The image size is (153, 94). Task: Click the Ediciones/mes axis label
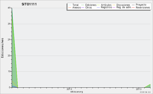[2, 48]
